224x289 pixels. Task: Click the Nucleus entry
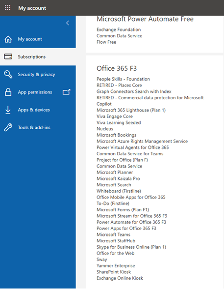pos(105,129)
